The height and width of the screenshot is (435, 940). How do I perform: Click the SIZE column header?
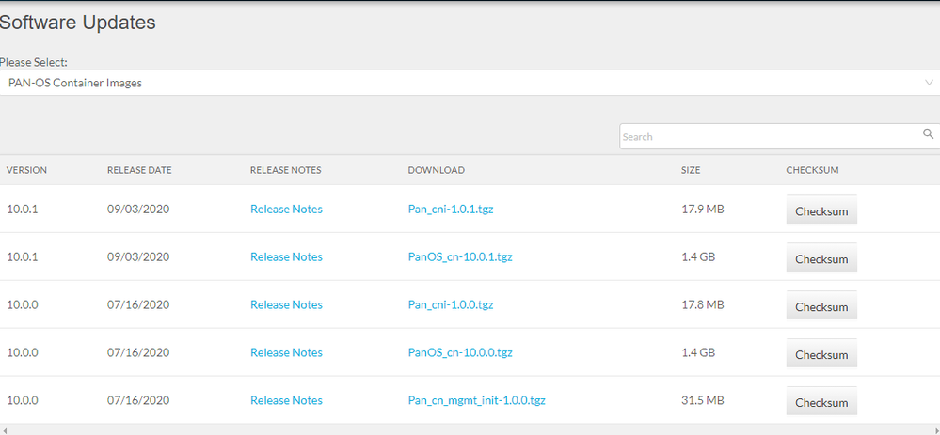(x=691, y=170)
